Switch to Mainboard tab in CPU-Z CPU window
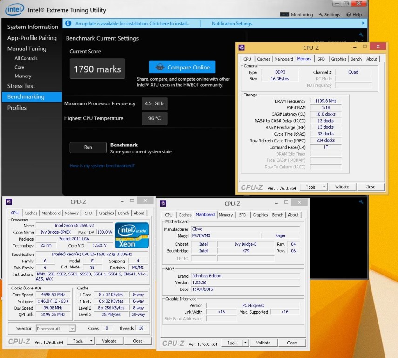 click(51, 213)
